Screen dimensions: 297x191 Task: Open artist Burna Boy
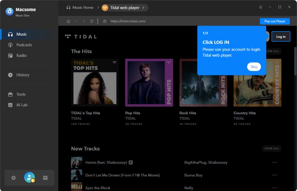(x=193, y=175)
